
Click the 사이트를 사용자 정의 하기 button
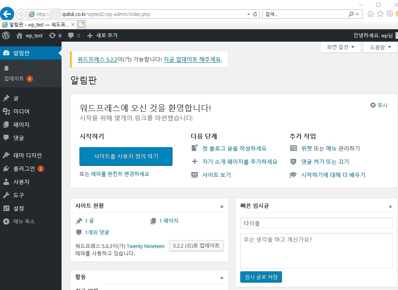pos(126,156)
